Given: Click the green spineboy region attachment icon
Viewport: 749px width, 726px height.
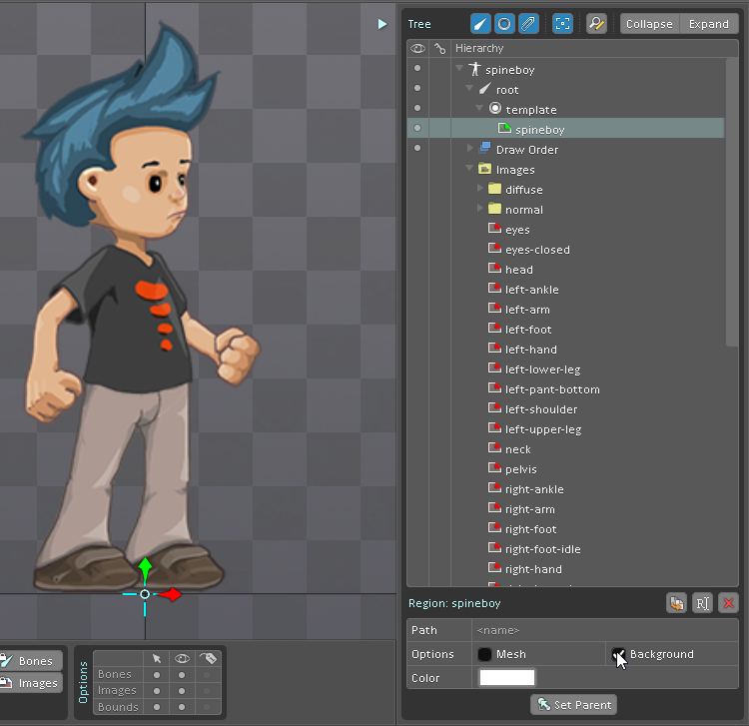Looking at the screenshot, I should coord(504,129).
